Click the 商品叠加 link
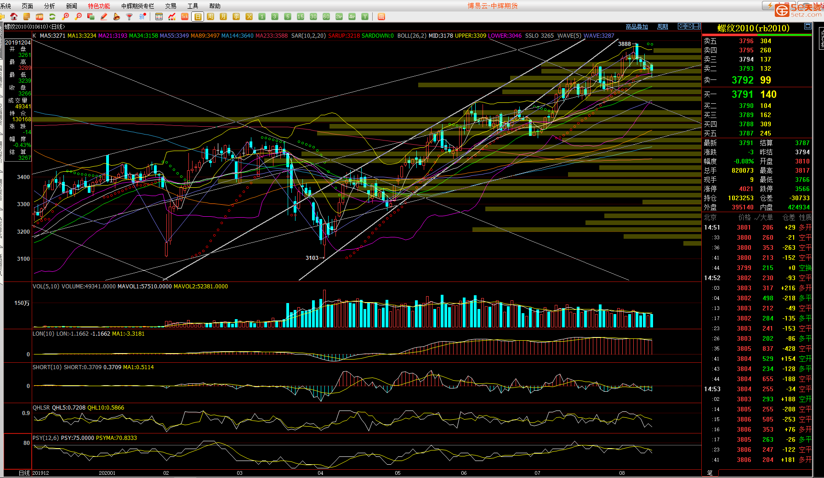Screen dimensions: 824x478 point(637,27)
